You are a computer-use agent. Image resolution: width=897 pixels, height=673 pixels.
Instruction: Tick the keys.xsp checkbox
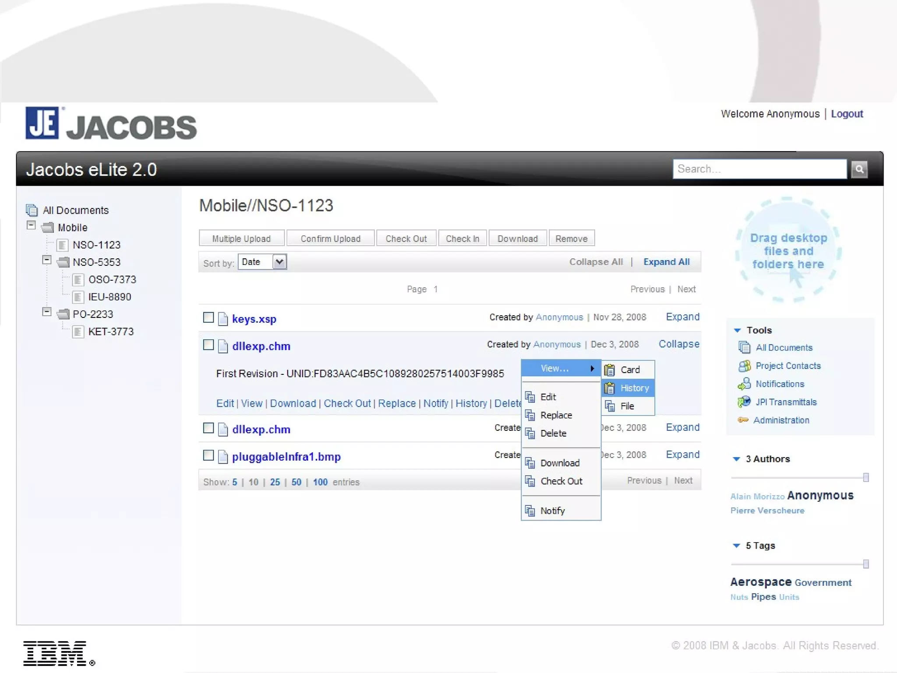tap(208, 317)
